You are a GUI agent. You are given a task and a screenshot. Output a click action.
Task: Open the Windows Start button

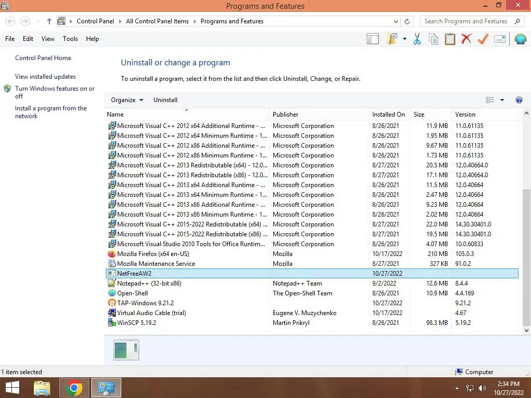12,388
